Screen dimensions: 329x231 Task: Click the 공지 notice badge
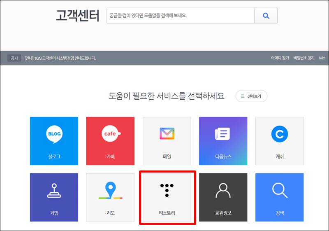(x=14, y=58)
